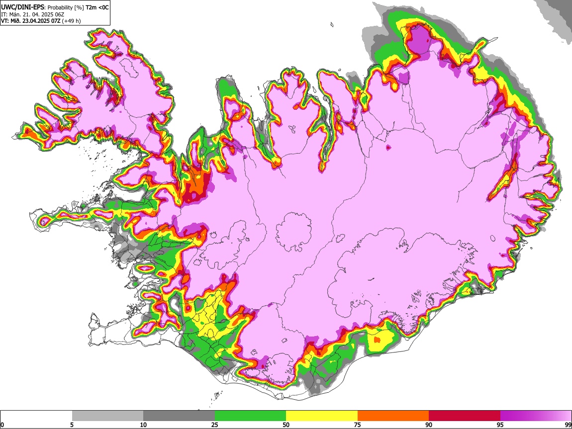This screenshot has width=572, height=429.
Task: Click the legend tick label '10'
Action: [143, 425]
